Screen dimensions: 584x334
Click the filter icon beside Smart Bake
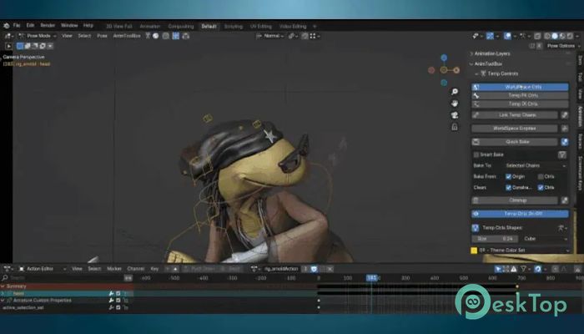click(x=562, y=154)
